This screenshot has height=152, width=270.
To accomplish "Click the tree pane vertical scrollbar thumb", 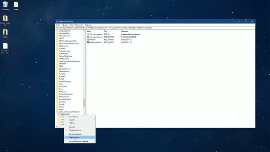I will 84,103.
